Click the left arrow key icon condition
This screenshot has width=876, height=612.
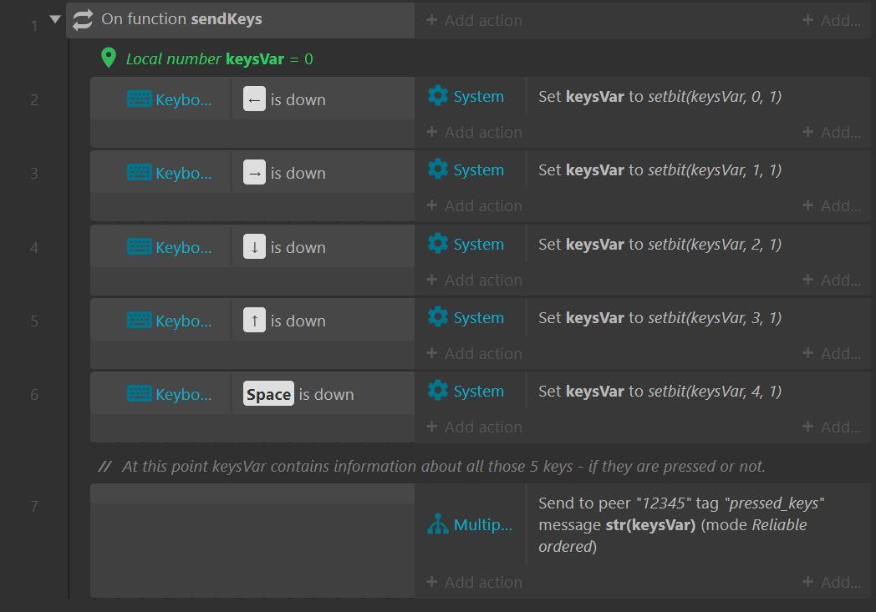point(254,99)
